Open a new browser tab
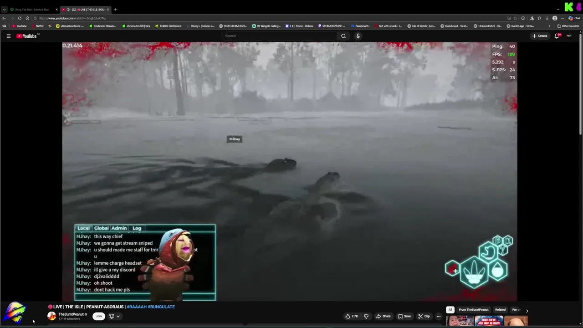Viewport: 583px width, 328px height. point(116,10)
